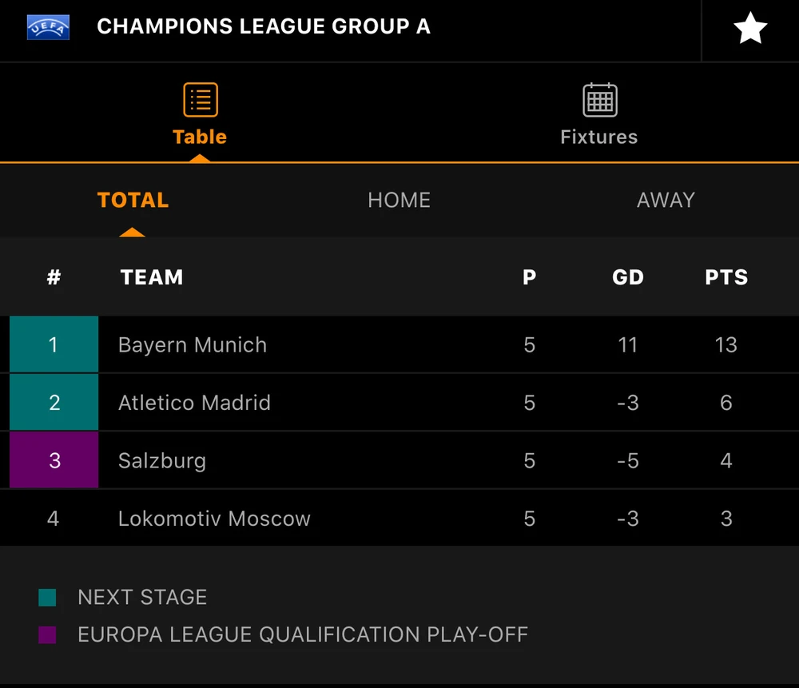Click the purple position 3 badge
This screenshot has height=688, width=799.
[54, 461]
